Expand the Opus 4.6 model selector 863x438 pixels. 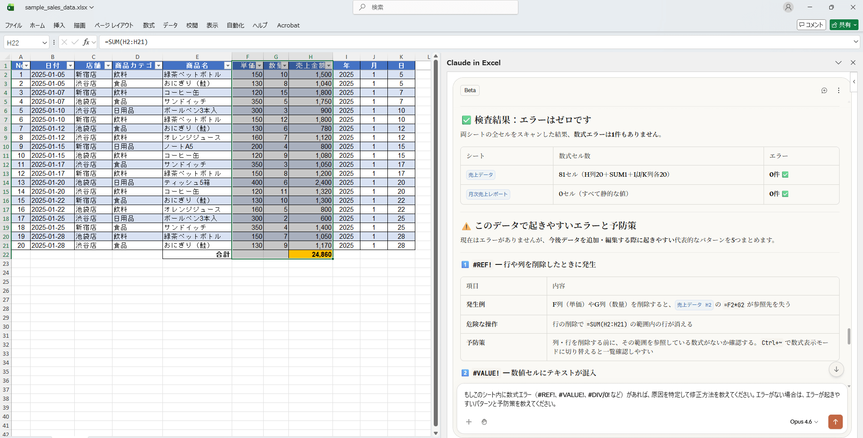coord(804,422)
